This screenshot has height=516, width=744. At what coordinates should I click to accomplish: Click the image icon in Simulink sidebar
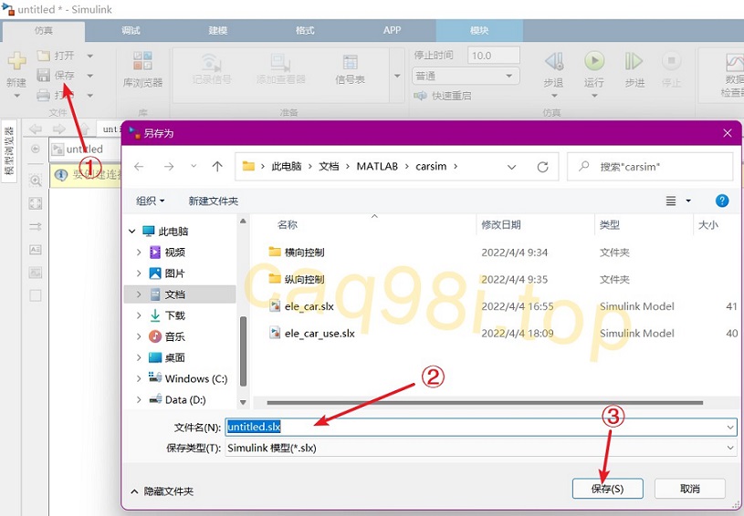36,273
